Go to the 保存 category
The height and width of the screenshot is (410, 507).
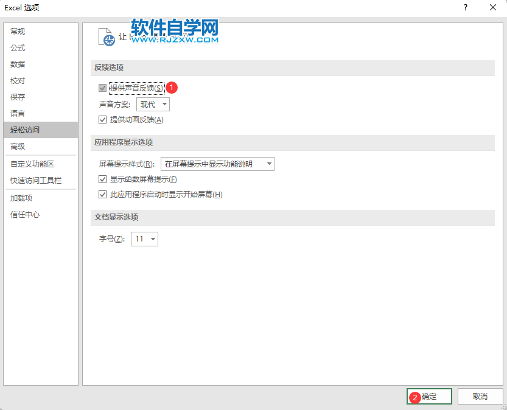[41, 97]
